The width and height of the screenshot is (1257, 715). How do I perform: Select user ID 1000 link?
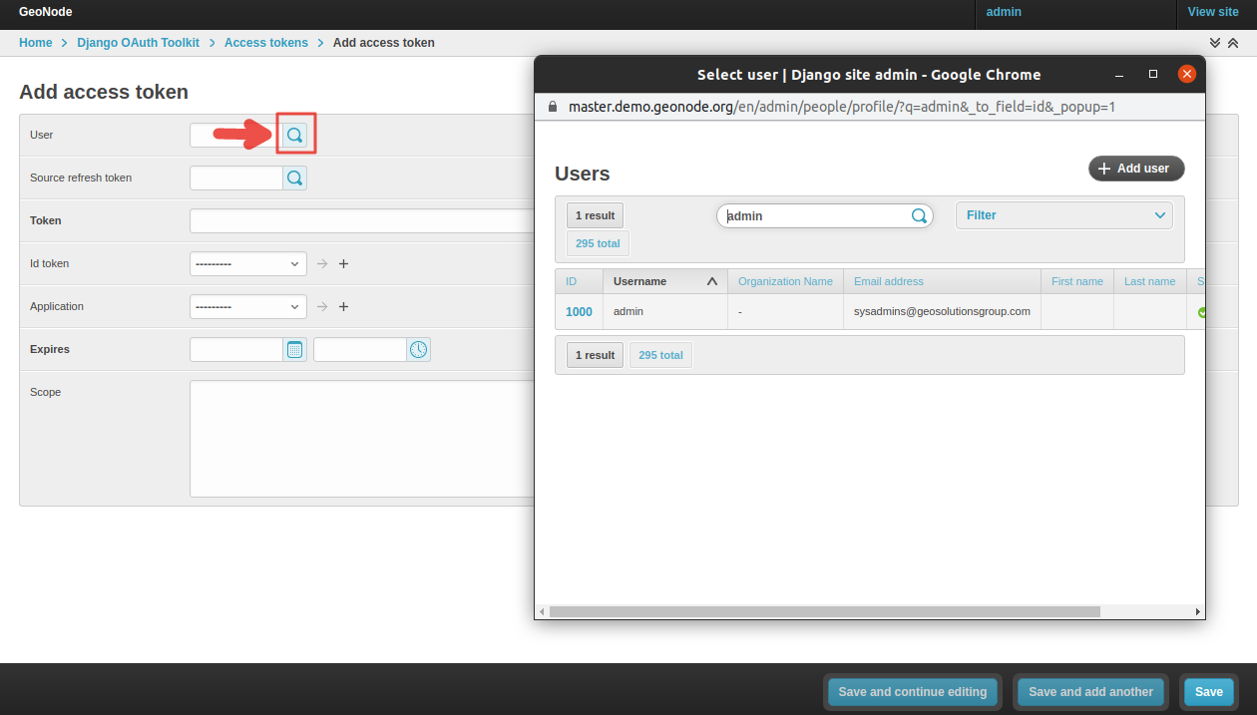click(x=579, y=311)
